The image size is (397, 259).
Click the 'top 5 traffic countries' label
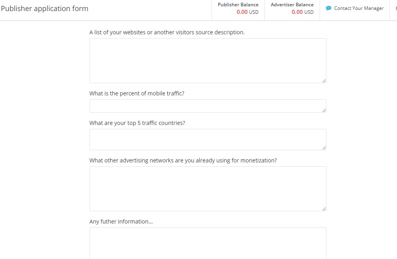137,123
